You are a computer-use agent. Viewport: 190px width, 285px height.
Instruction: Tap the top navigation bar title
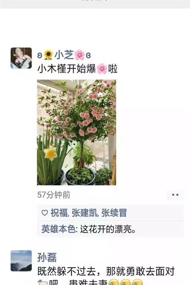(x=95, y=0)
